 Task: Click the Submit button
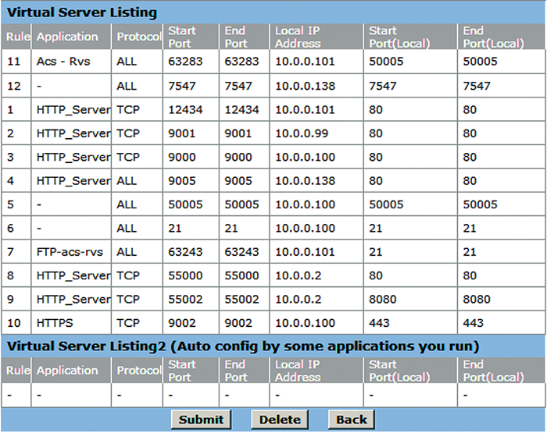201,420
